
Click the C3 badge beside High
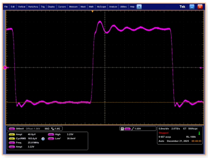(51, 134)
